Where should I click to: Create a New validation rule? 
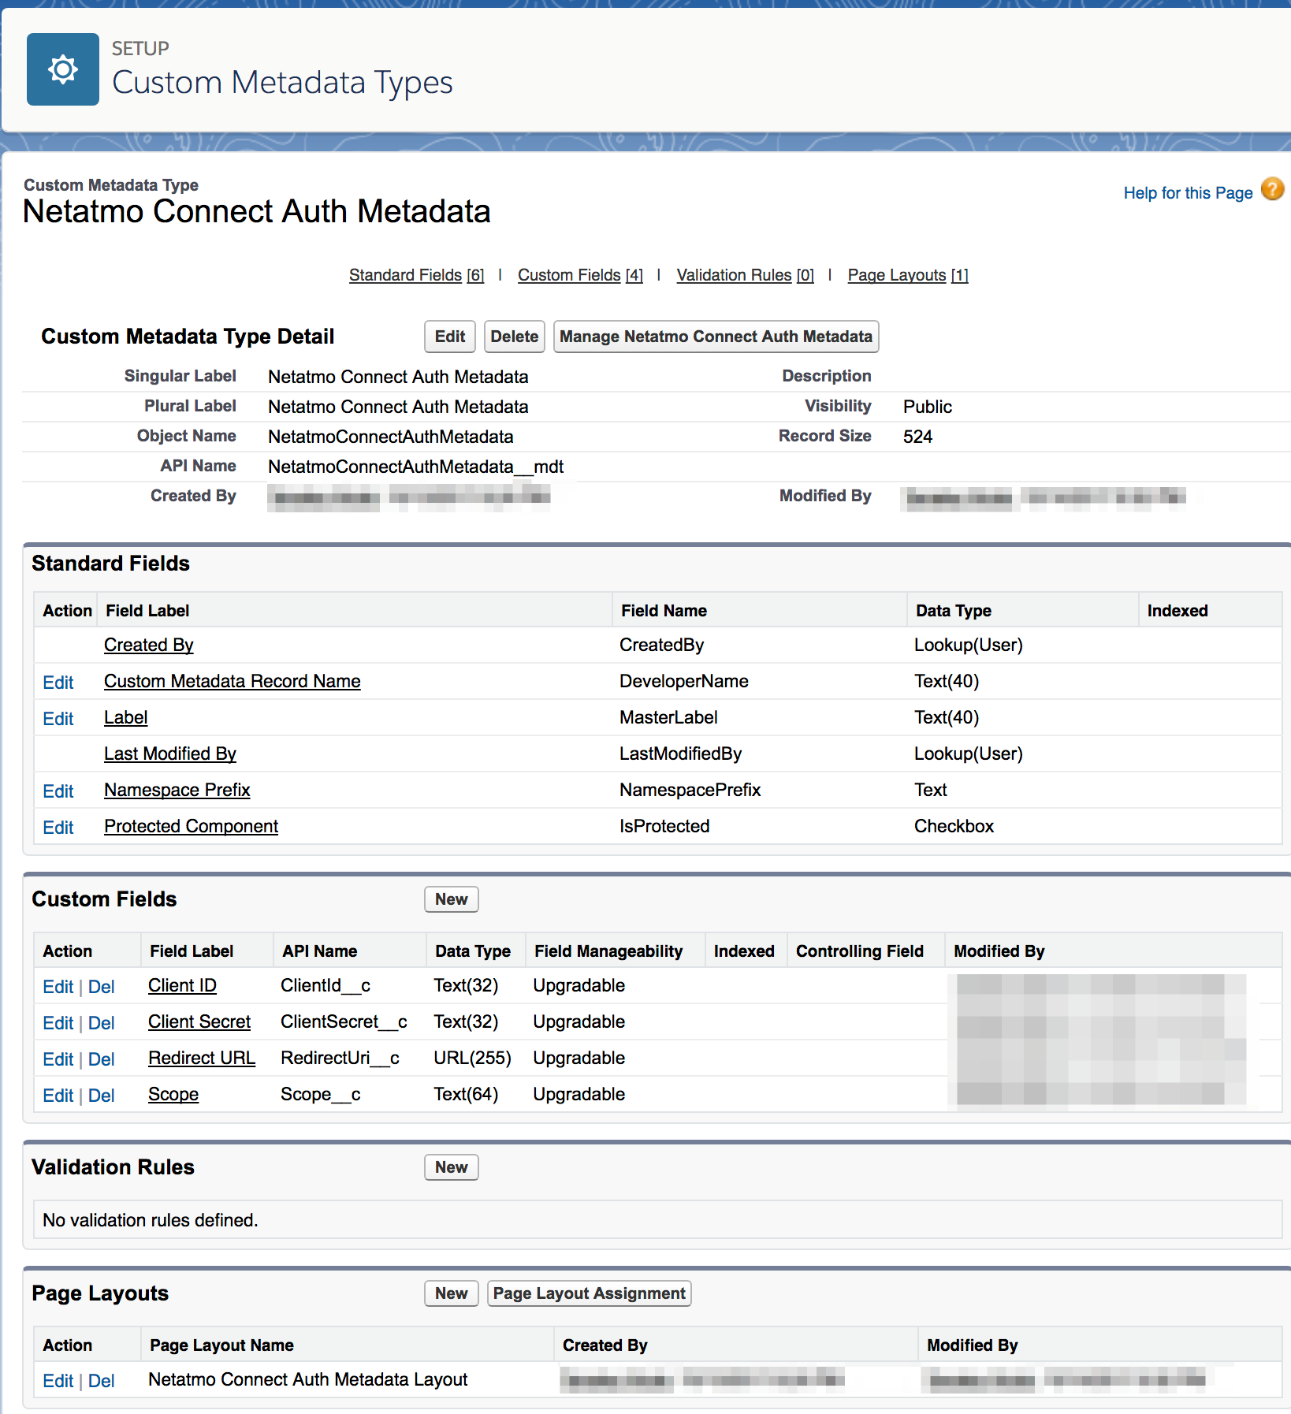(x=452, y=1167)
